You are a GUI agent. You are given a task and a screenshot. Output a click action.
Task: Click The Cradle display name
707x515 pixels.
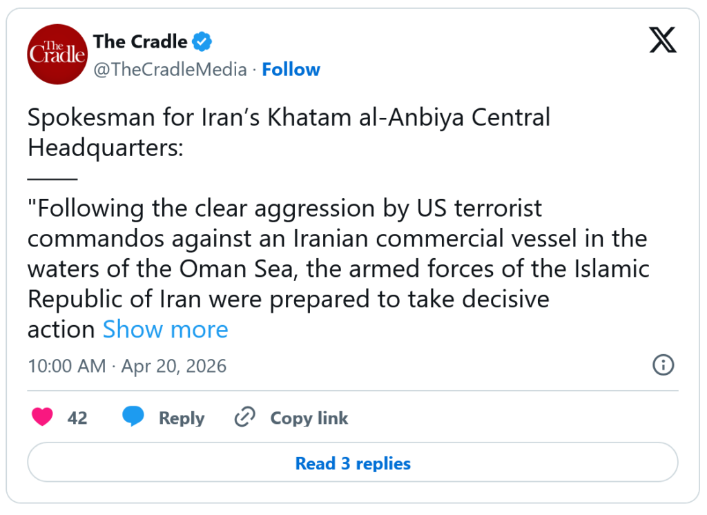pyautogui.click(x=140, y=42)
